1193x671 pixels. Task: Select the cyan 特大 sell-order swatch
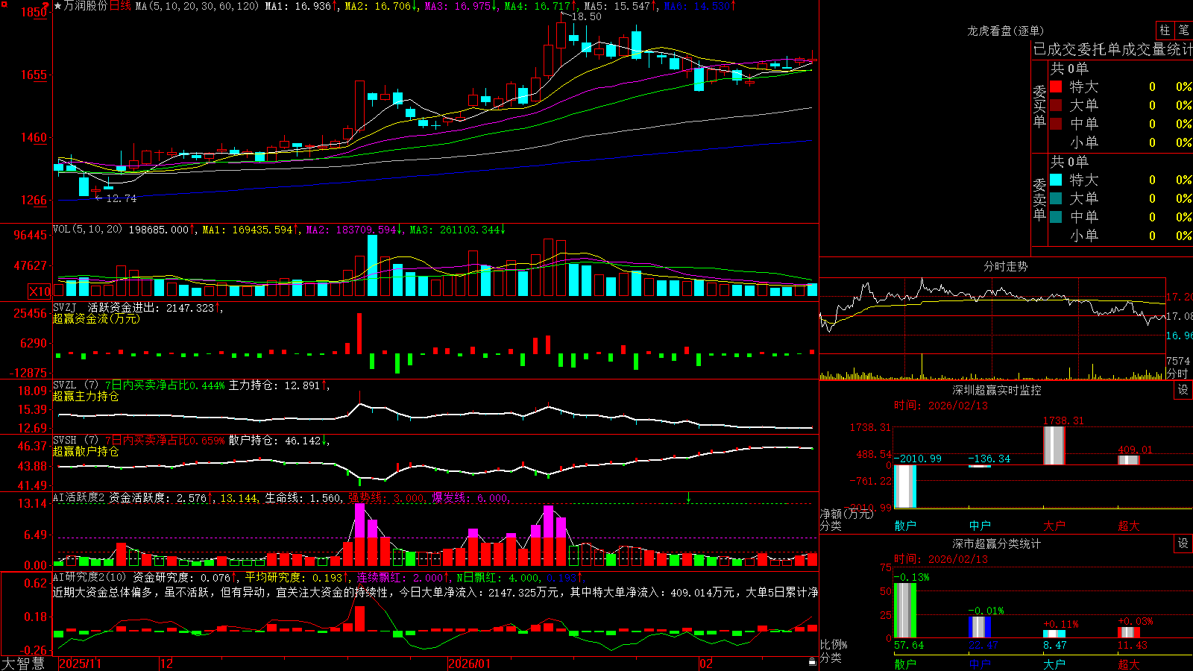tap(1056, 180)
